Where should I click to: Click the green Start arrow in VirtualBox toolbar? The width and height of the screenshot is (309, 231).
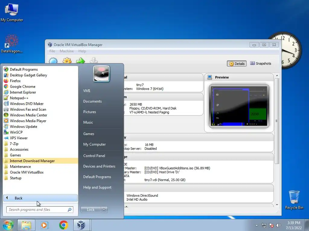80,60
